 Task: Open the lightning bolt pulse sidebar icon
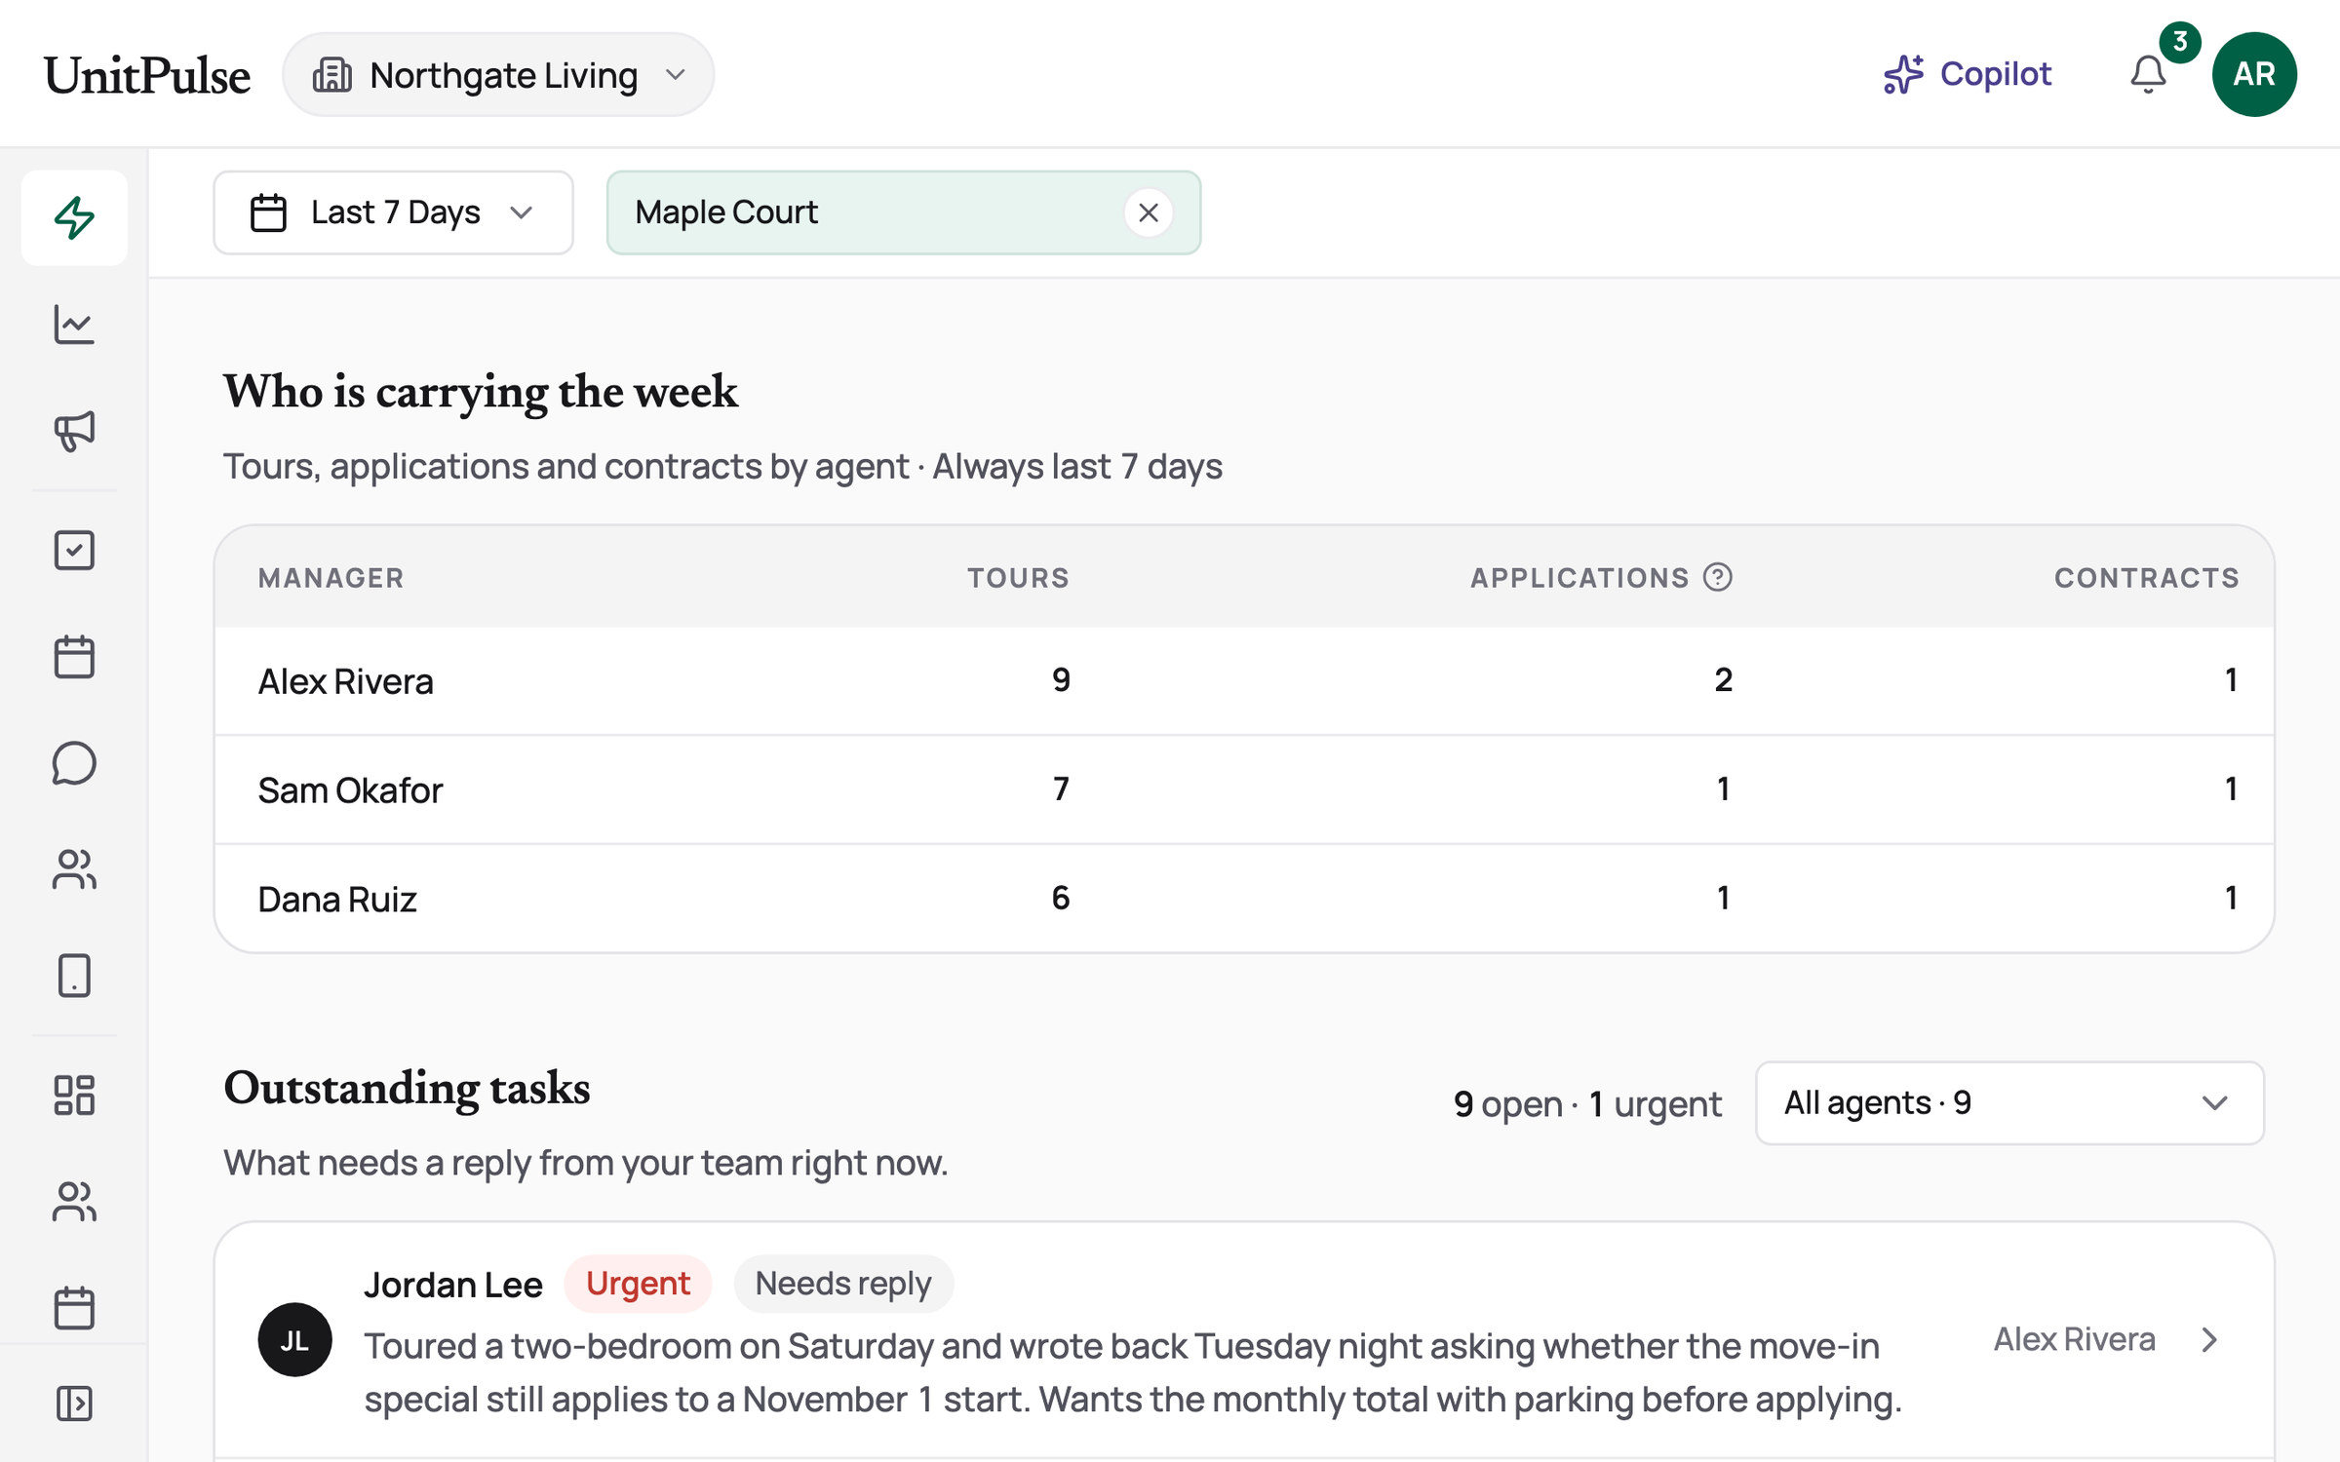(x=74, y=217)
